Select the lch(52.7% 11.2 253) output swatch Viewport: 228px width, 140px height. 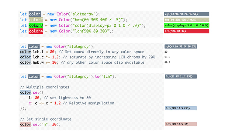pos(181,76)
